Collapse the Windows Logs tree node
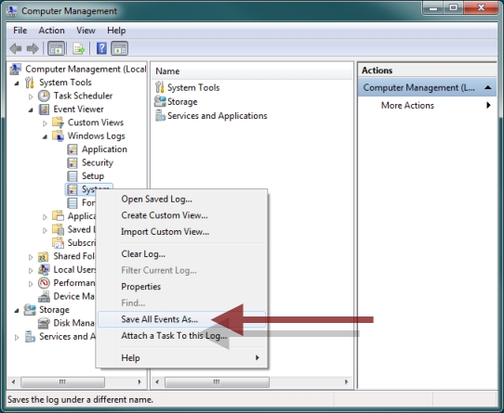This screenshot has width=504, height=413. tap(45, 136)
